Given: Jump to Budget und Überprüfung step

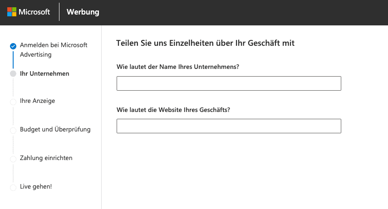Looking at the screenshot, I should coord(55,129).
